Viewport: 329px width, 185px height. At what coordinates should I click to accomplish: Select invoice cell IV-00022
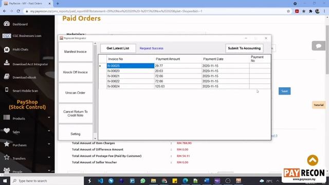[131, 81]
